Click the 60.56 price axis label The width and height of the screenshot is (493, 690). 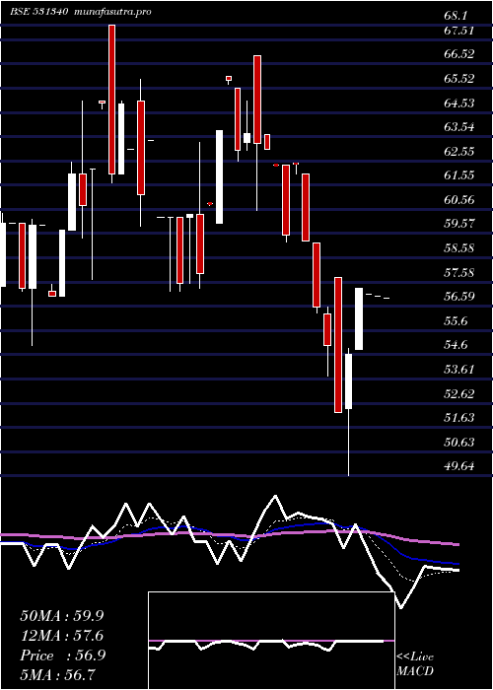pos(459,200)
